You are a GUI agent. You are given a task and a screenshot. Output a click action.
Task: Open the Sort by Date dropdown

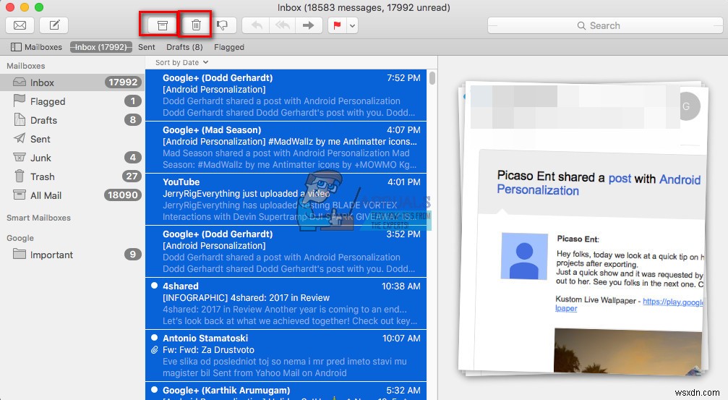click(181, 62)
